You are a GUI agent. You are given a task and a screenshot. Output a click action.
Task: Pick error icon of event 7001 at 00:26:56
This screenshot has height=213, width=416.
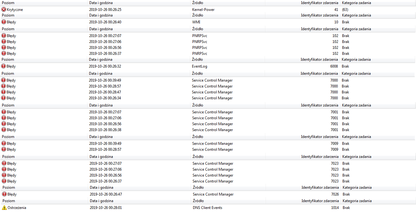4,124
